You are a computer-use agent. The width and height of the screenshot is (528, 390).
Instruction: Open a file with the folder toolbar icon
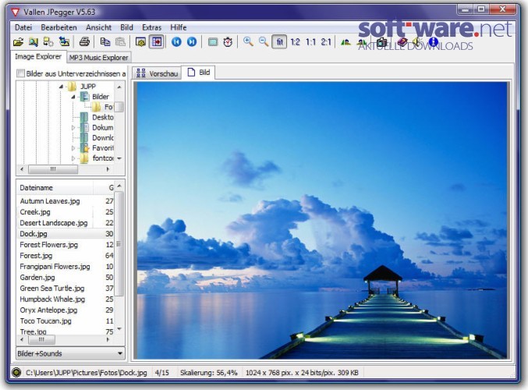(x=18, y=42)
